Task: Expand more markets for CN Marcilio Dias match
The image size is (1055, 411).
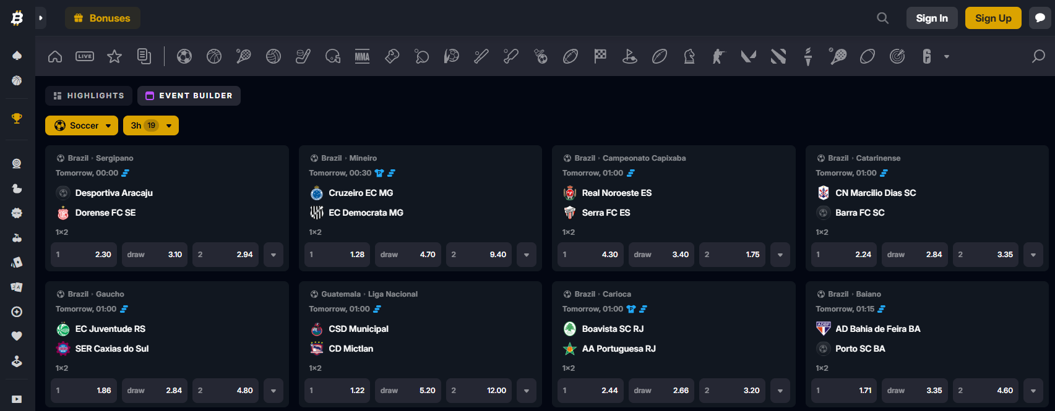Action: (1033, 255)
